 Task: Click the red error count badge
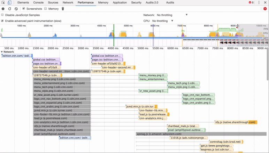tap(251, 2)
